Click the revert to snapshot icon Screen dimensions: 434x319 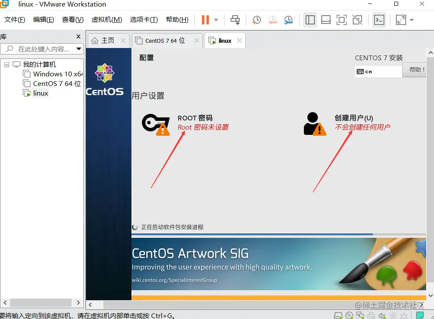click(272, 20)
